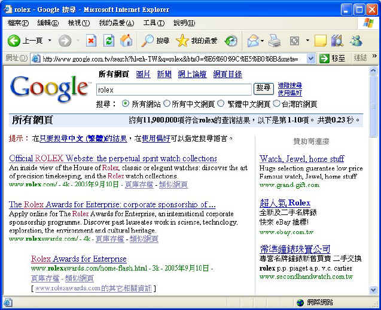The height and width of the screenshot is (310, 381).
Task: Click the page icon in address bar
Action: (x=36, y=59)
